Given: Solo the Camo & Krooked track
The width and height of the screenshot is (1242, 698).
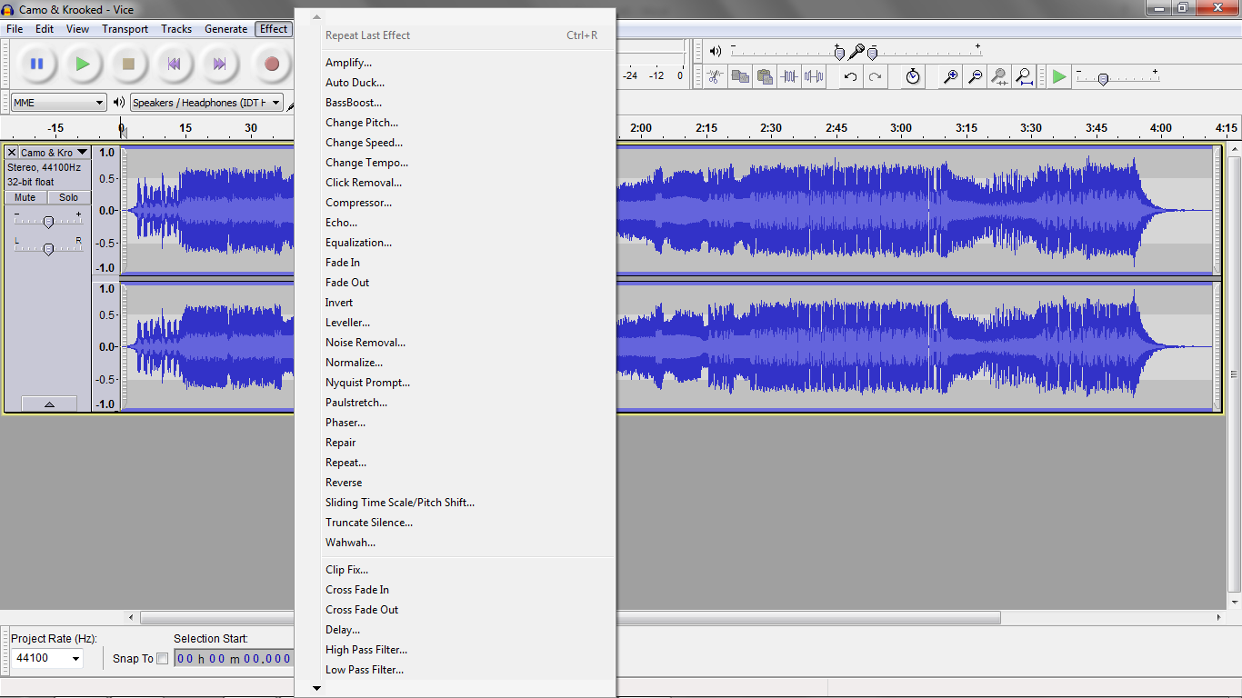Looking at the screenshot, I should coord(67,197).
